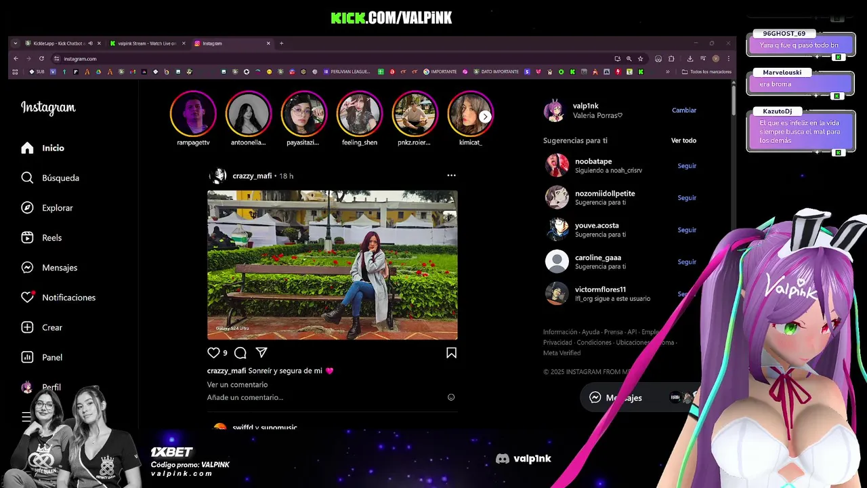Show next stories with arrow button
The height and width of the screenshot is (488, 867).
(485, 117)
